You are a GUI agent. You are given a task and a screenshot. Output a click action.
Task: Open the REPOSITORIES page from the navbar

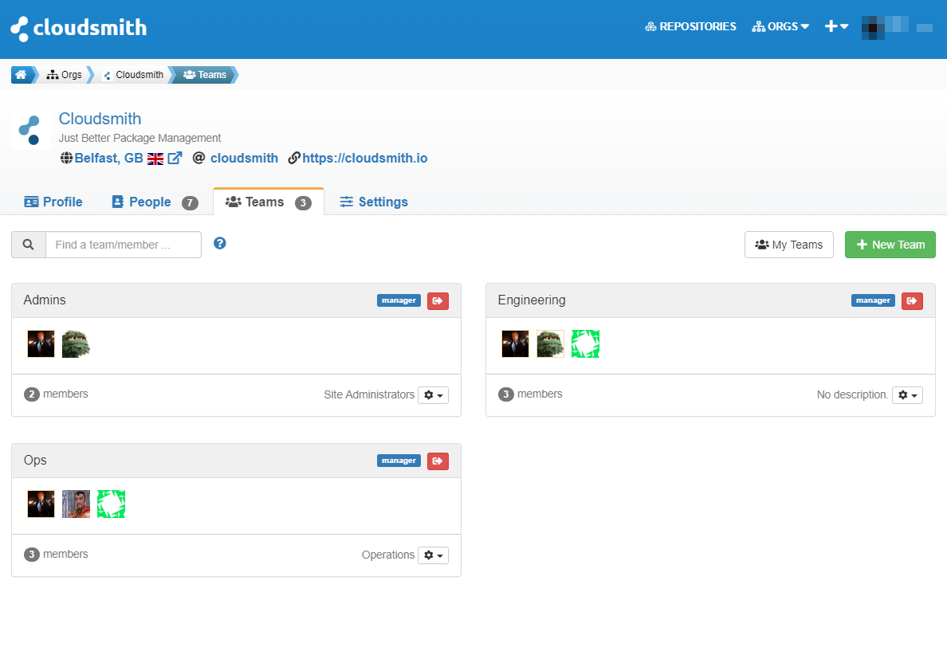[x=690, y=26]
